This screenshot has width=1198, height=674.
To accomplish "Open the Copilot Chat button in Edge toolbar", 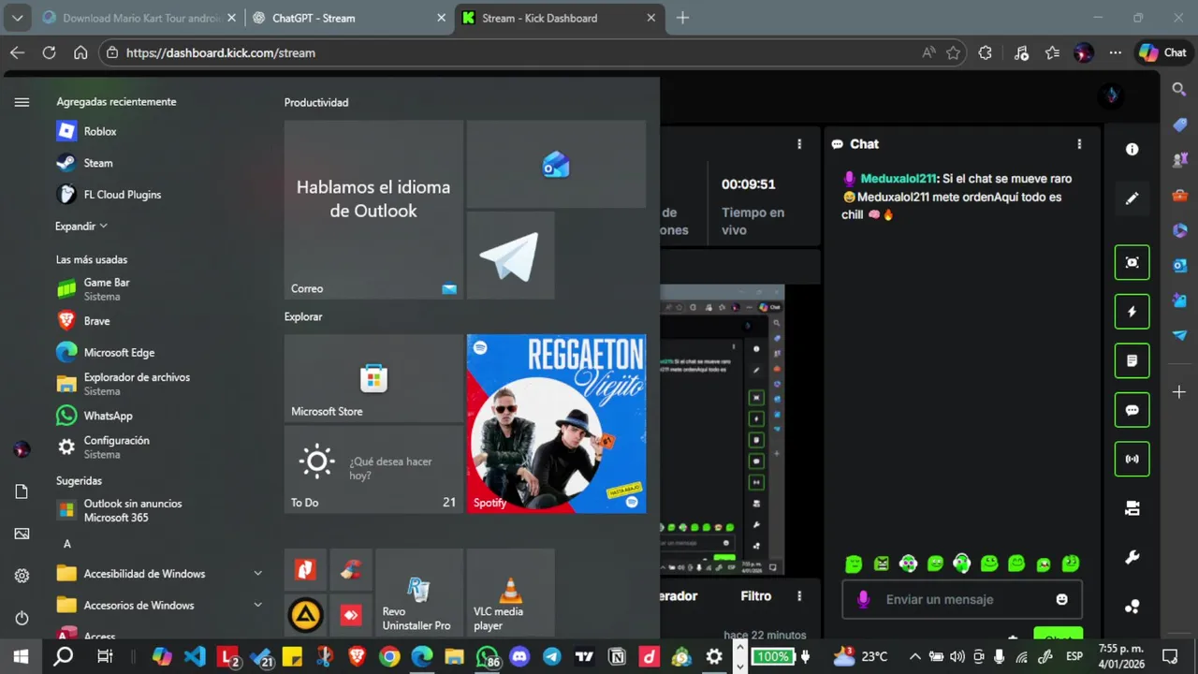I will (x=1162, y=52).
